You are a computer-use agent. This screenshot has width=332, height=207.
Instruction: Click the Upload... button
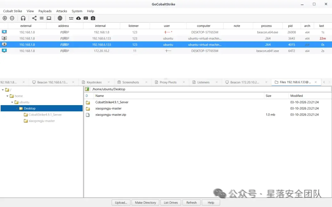121,203
